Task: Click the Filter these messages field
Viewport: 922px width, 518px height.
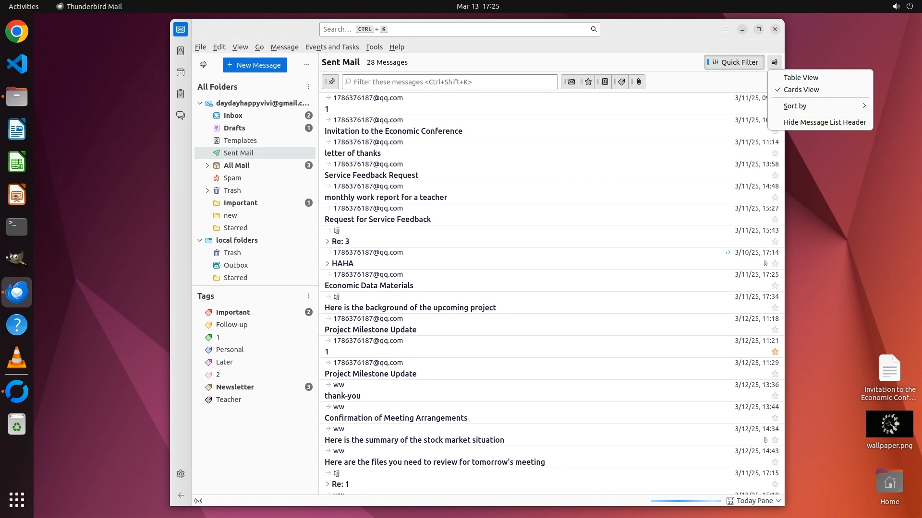Action: coord(450,82)
